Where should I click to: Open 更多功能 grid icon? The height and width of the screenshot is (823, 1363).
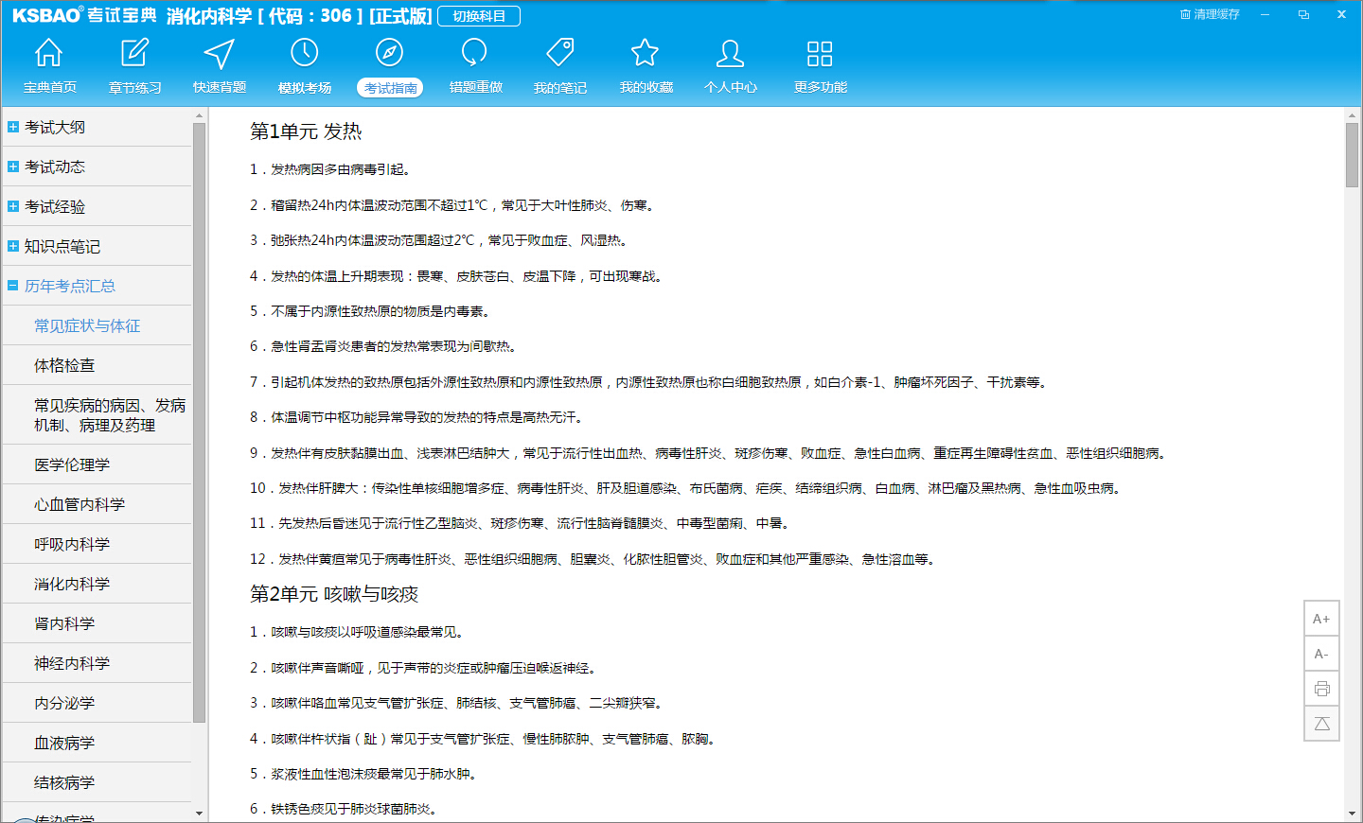[x=820, y=54]
